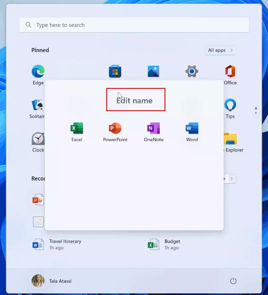Click the Type here to search box
The width and height of the screenshot is (268, 295).
click(134, 25)
